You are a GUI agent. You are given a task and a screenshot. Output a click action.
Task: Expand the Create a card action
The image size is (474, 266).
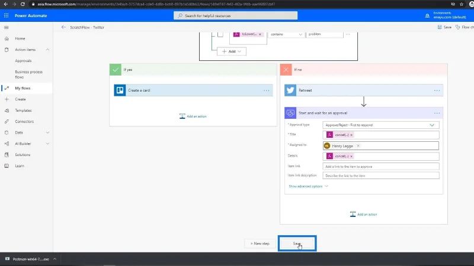pyautogui.click(x=193, y=90)
